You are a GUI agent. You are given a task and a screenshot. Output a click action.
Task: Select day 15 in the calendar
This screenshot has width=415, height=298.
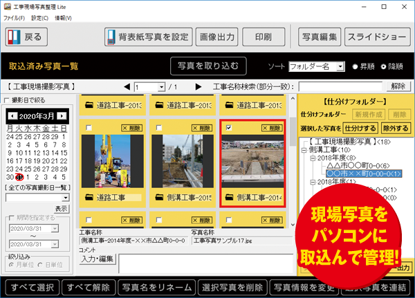pyautogui.click(x=64, y=153)
